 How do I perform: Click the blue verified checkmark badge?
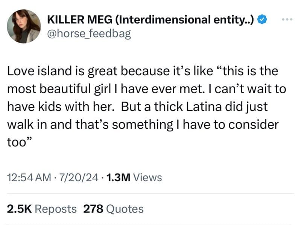[262, 19]
